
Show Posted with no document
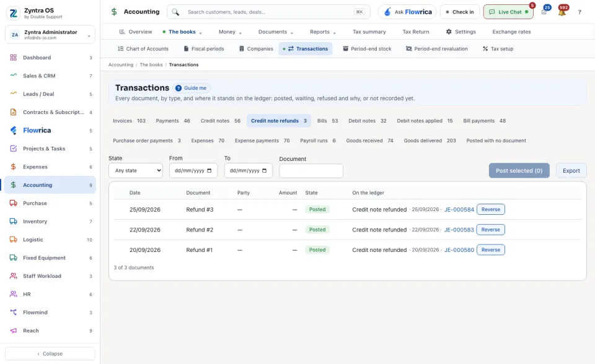click(x=496, y=141)
